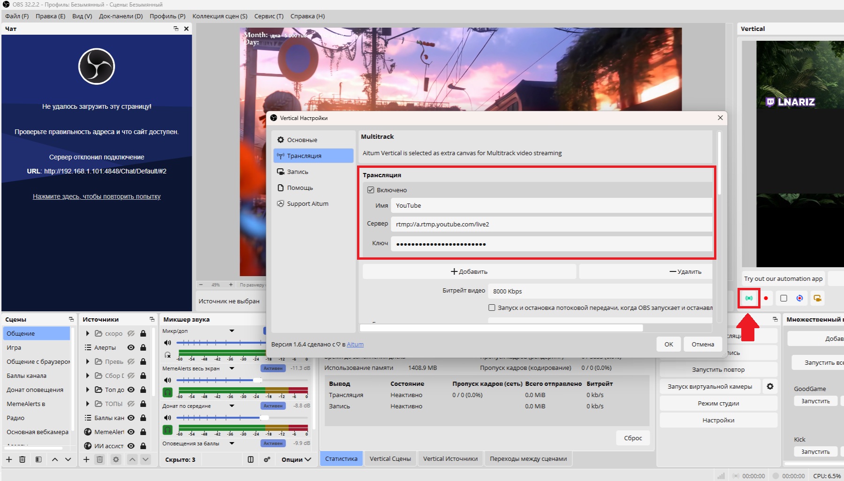Expand the Топ до source group
Image resolution: width=844 pixels, height=481 pixels.
[88, 390]
